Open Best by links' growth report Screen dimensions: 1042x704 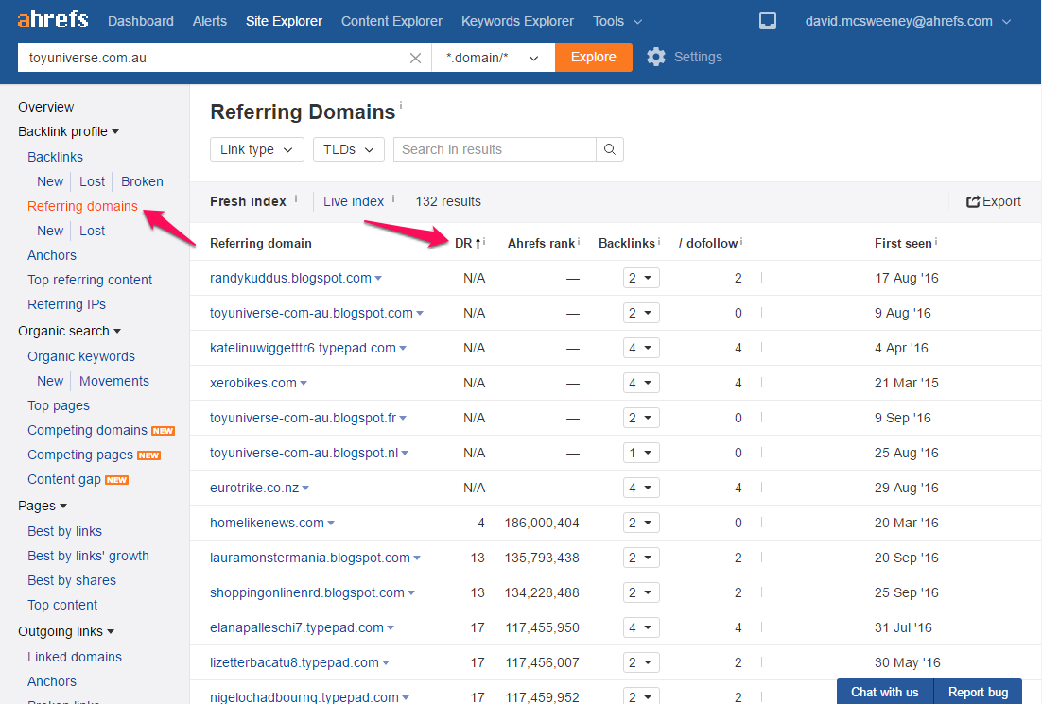click(x=88, y=556)
